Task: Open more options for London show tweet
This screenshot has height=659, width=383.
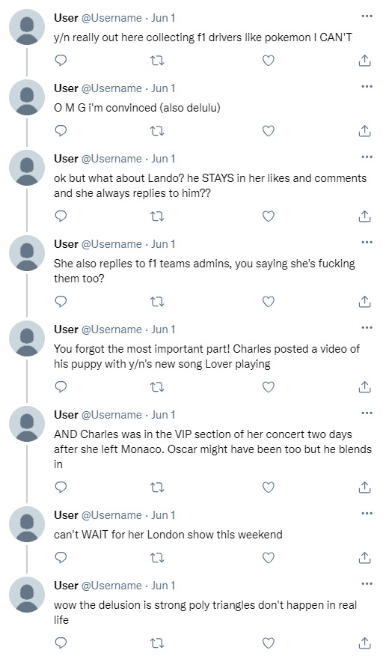Action: (x=367, y=513)
